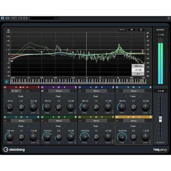The width and height of the screenshot is (171, 171).
Task: Open band 1 Peak filter type dropdown
Action: click(x=22, y=96)
